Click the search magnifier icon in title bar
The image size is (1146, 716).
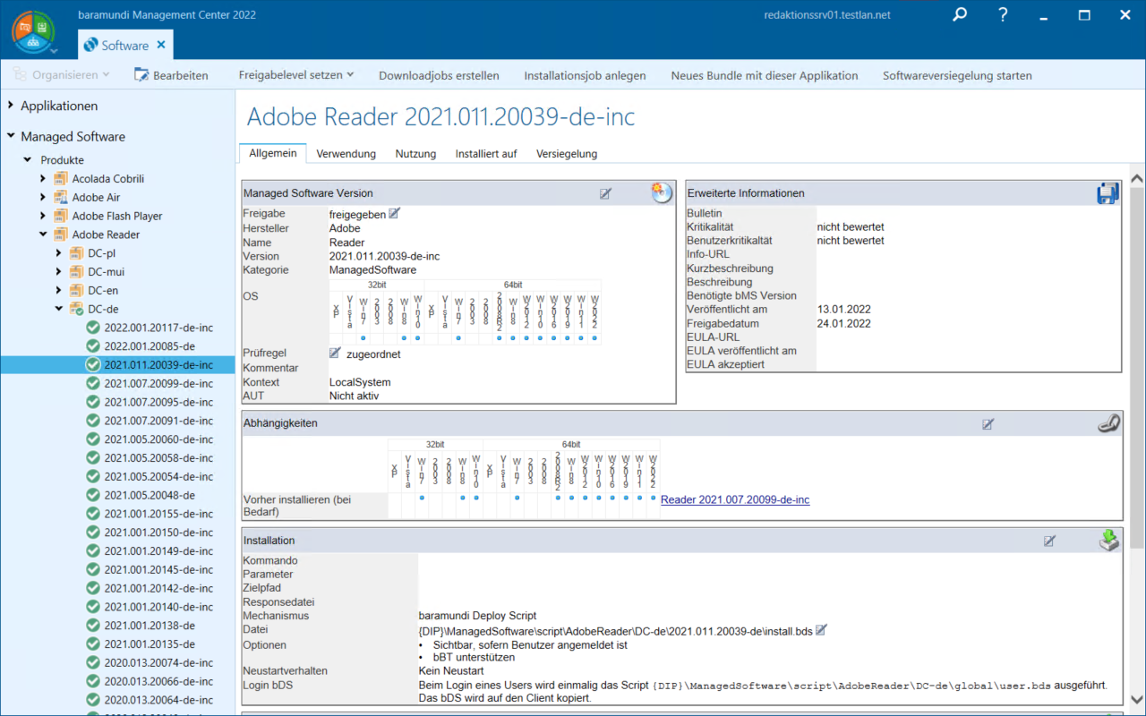coord(960,15)
